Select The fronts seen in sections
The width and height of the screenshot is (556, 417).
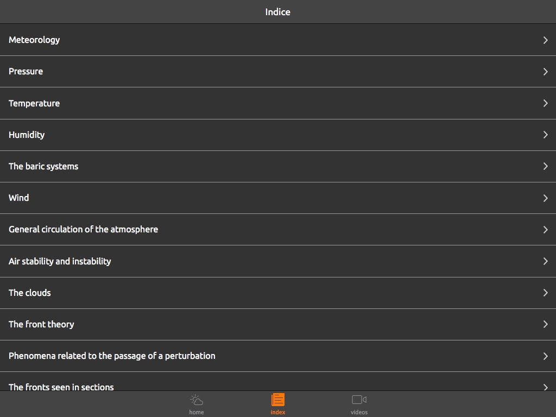tap(61, 386)
